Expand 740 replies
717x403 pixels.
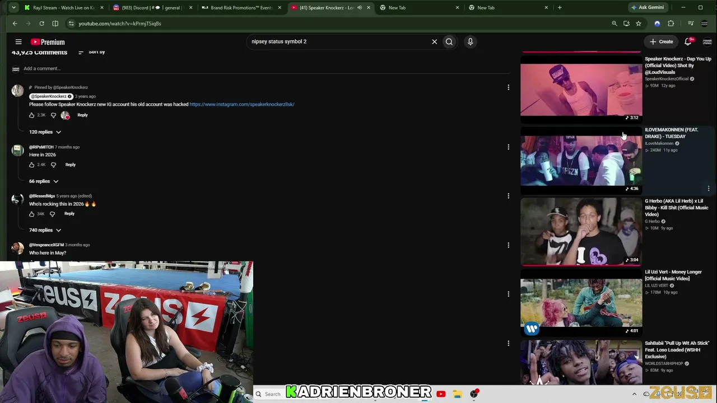click(45, 230)
